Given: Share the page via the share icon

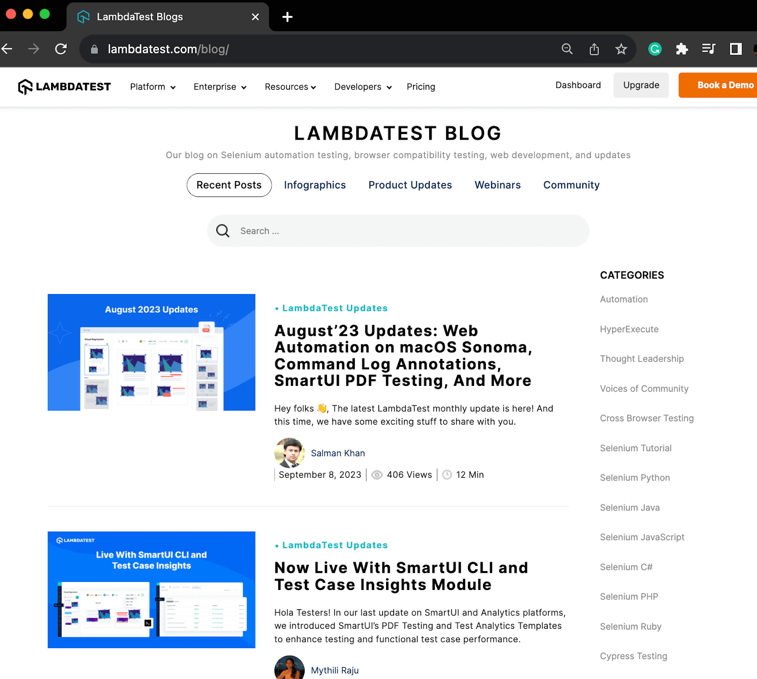Looking at the screenshot, I should point(594,49).
